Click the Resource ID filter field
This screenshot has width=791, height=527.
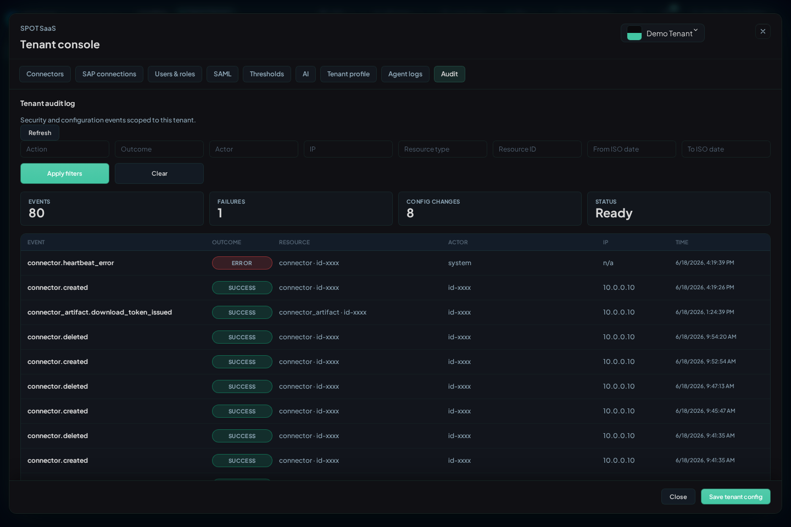[x=537, y=149]
